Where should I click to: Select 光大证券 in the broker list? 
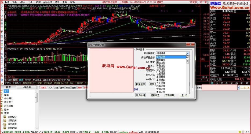[x=161, y=83]
